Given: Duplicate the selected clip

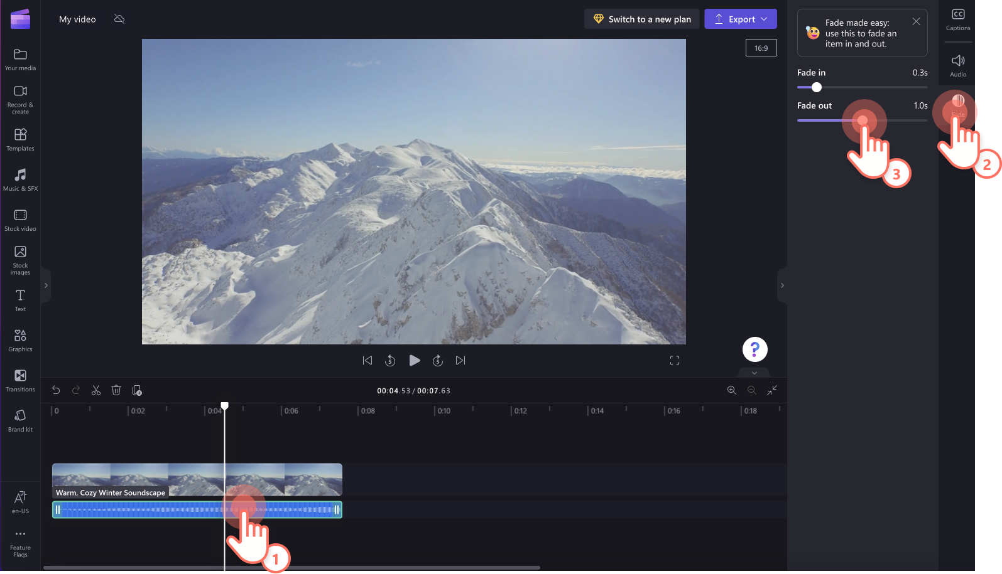Looking at the screenshot, I should pyautogui.click(x=137, y=390).
